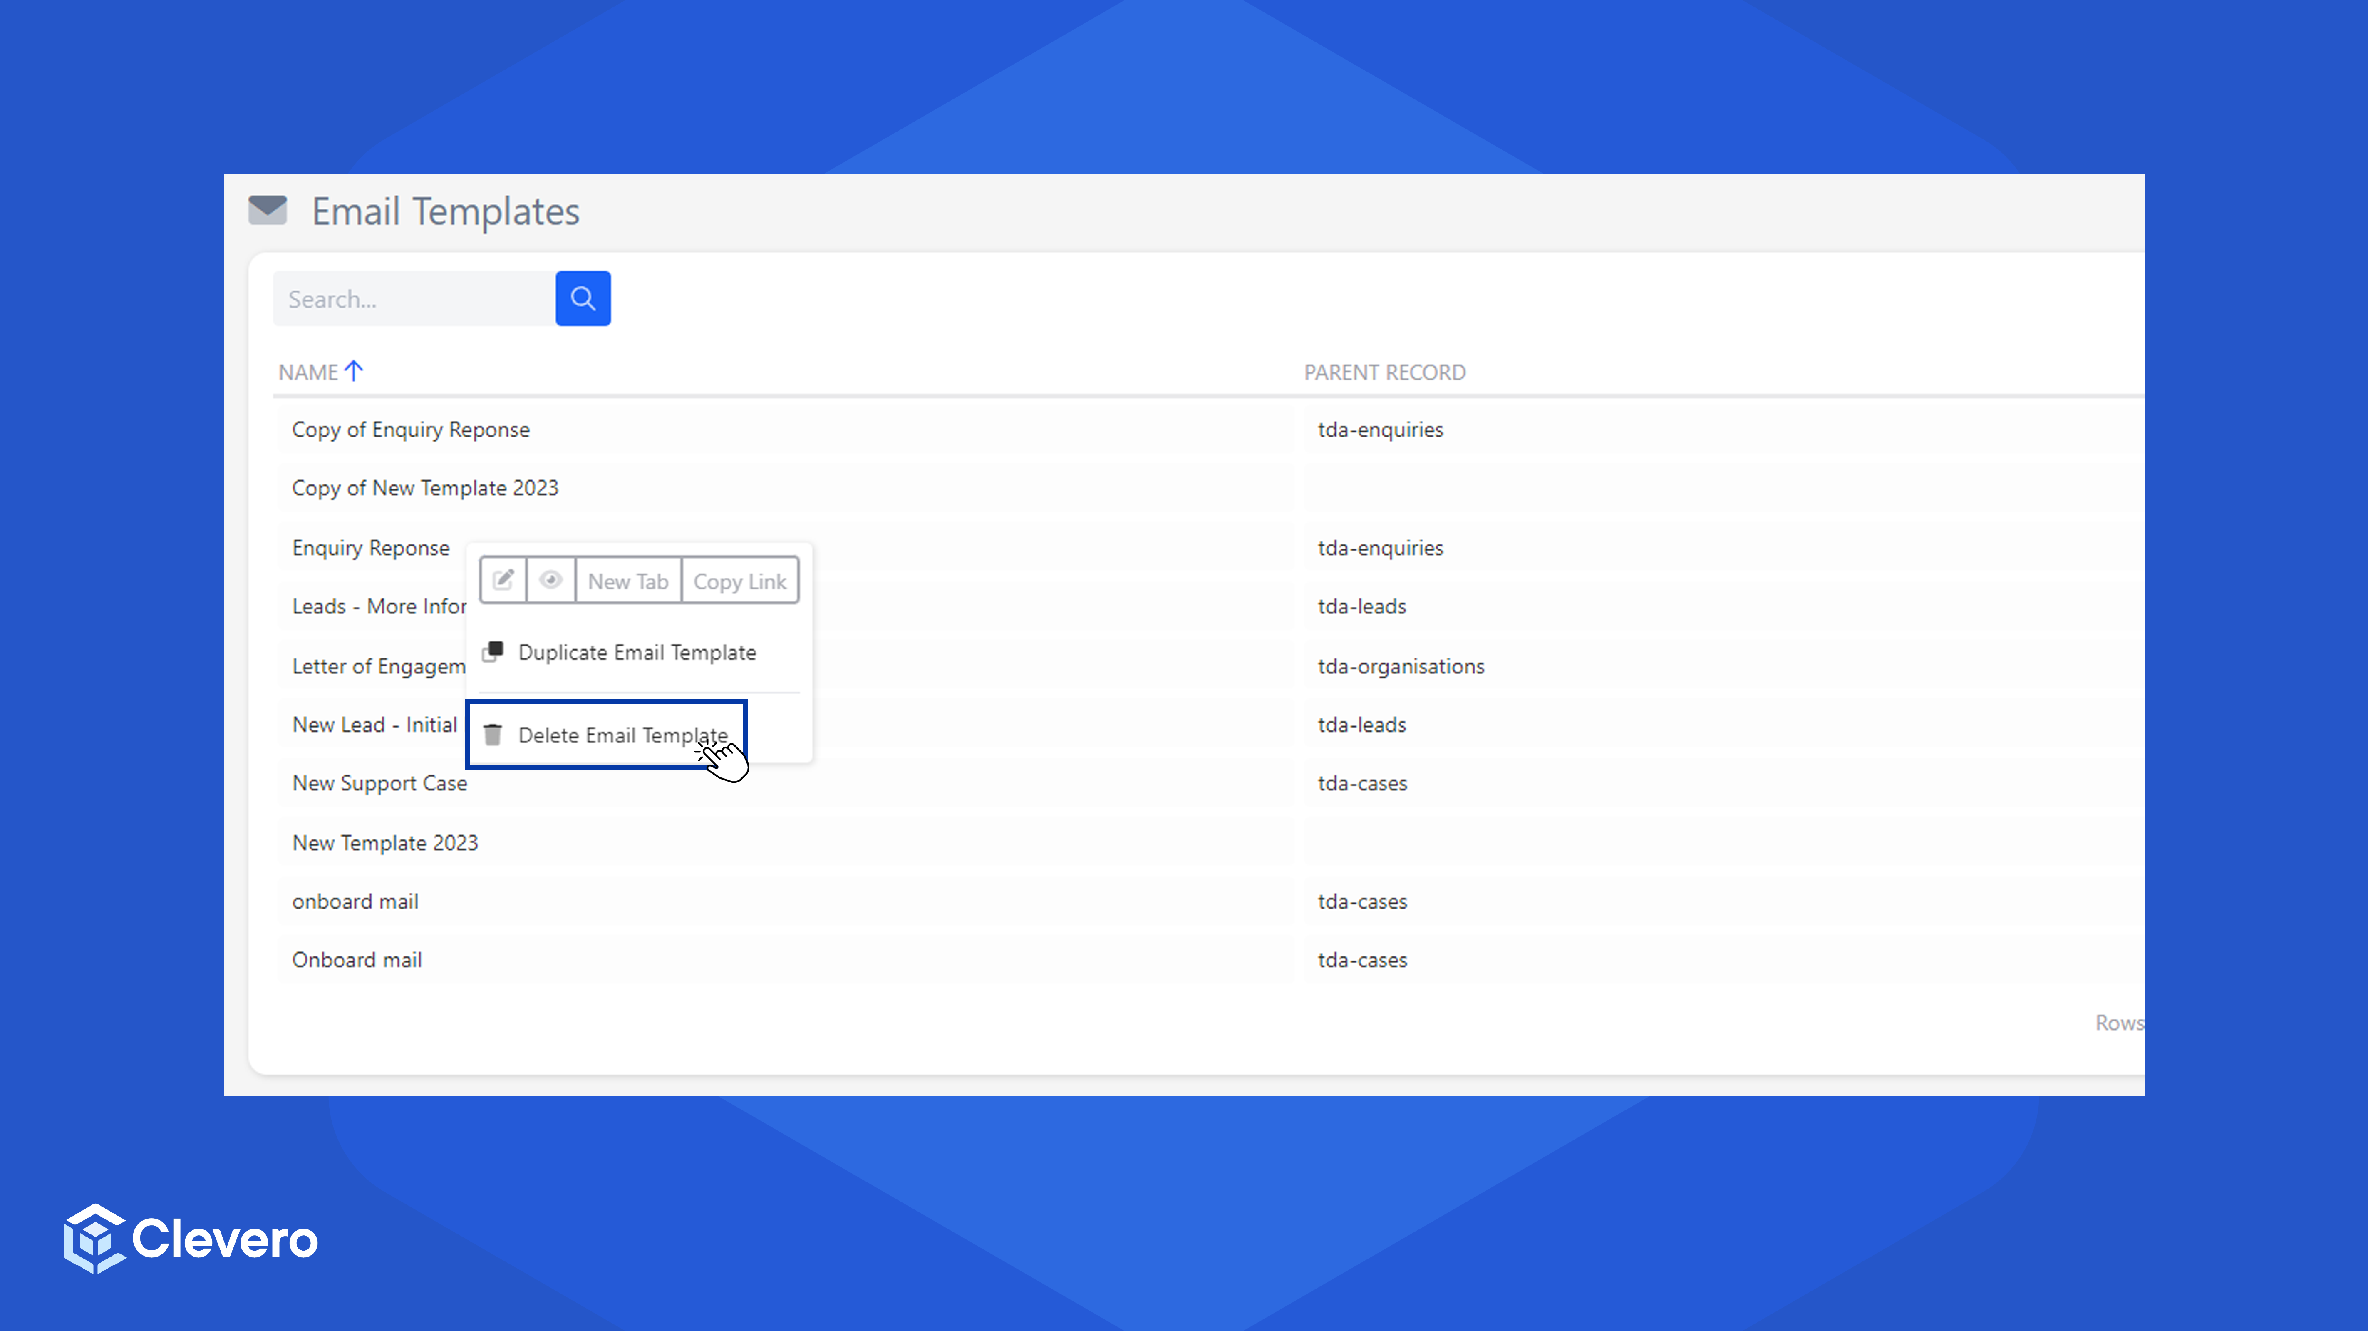Screen dimensions: 2368x1331
Task: Click the Clevero logo
Action: tap(190, 1238)
